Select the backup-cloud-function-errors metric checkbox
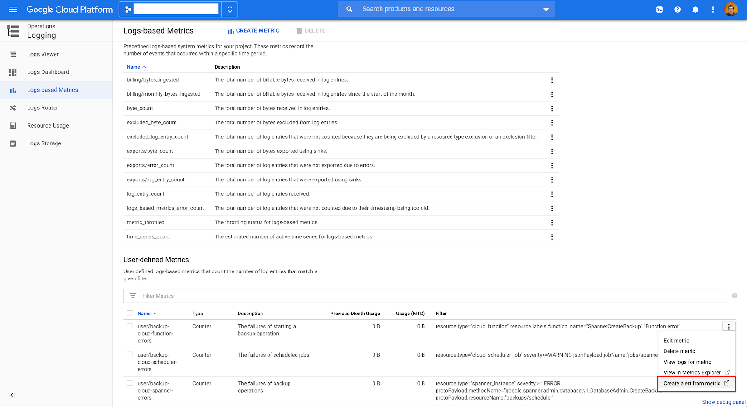 click(130, 326)
